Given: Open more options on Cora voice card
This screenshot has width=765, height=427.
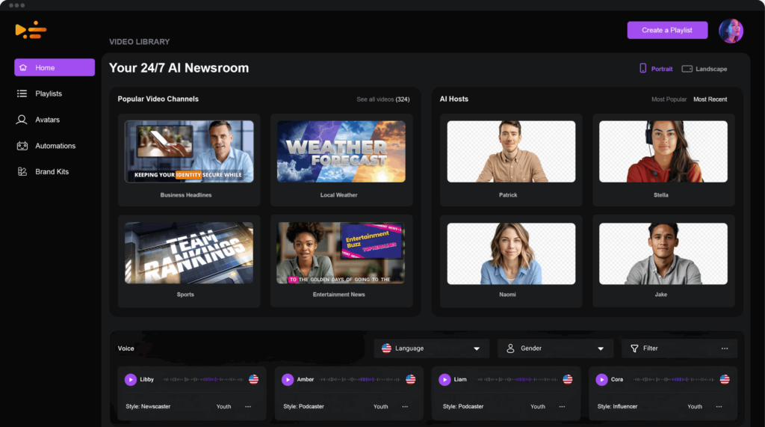Looking at the screenshot, I should coord(719,407).
